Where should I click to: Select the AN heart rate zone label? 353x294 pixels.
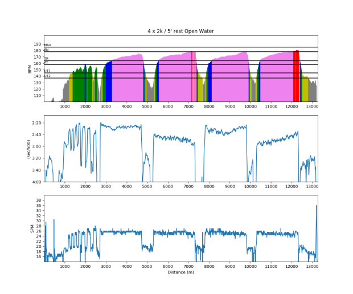coord(47,50)
